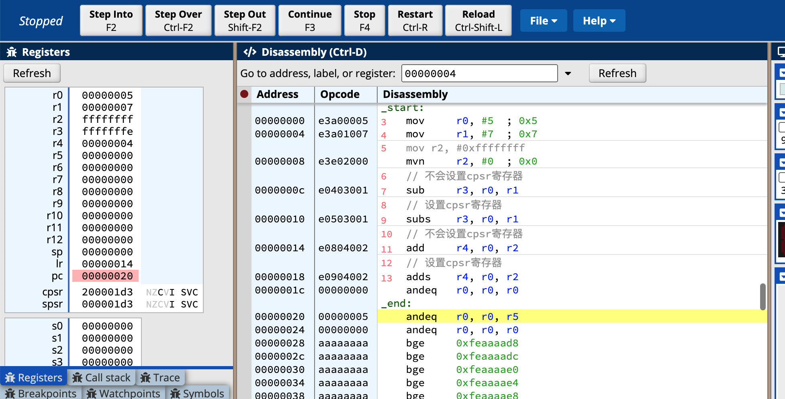Click the monitor icon at top right edge

(x=781, y=52)
